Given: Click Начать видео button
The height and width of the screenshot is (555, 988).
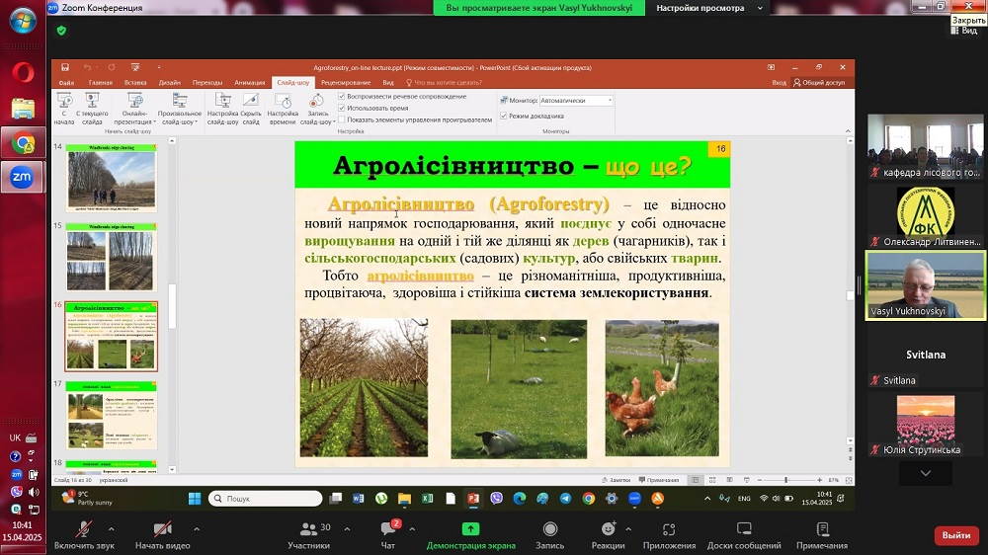Looking at the screenshot, I should [163, 535].
